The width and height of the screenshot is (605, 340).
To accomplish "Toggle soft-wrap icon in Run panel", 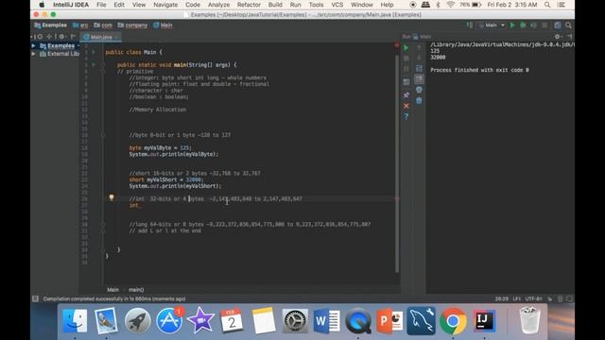I will tap(419, 69).
